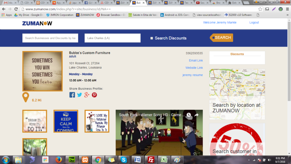Open FileZilla from the taskbar

(151, 160)
